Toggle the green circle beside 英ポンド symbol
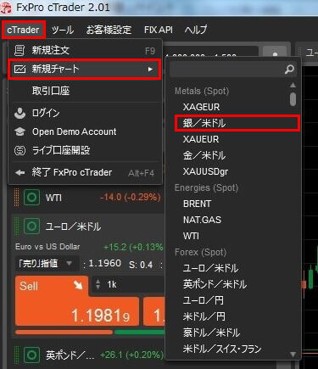This screenshot has width=318, height=369. (31, 355)
